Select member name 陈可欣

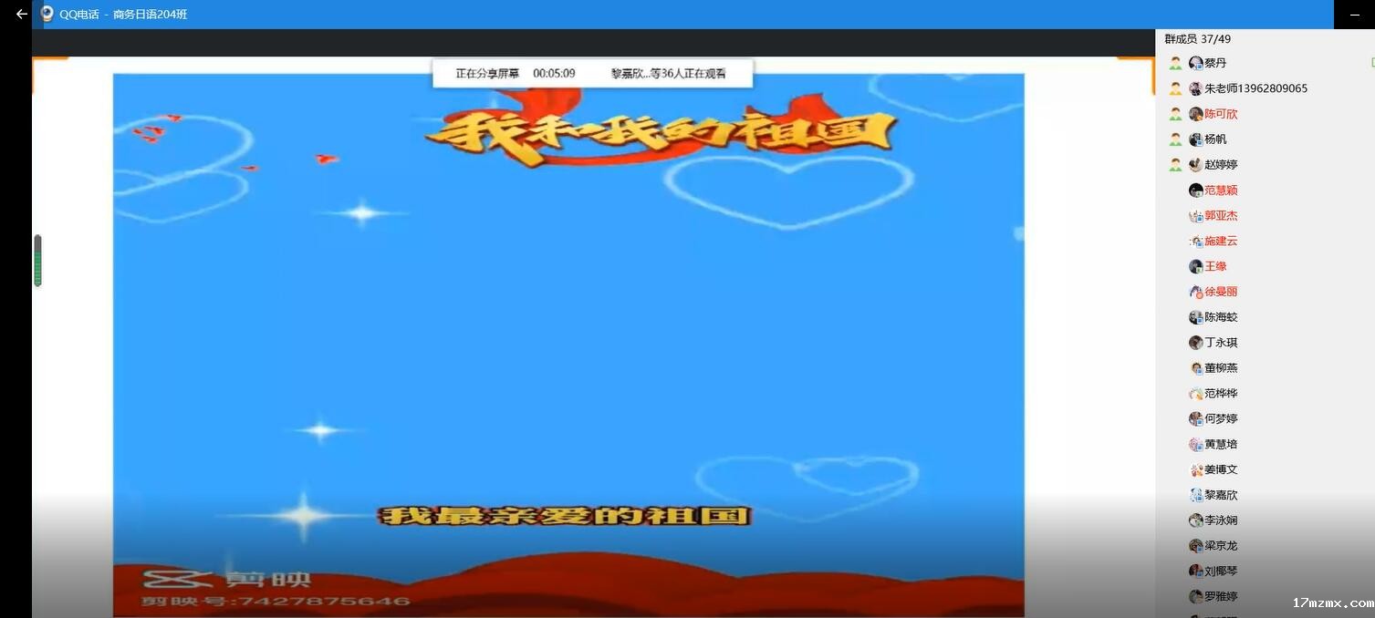[x=1221, y=114]
